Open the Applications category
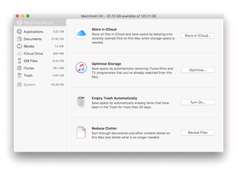 point(40,31)
